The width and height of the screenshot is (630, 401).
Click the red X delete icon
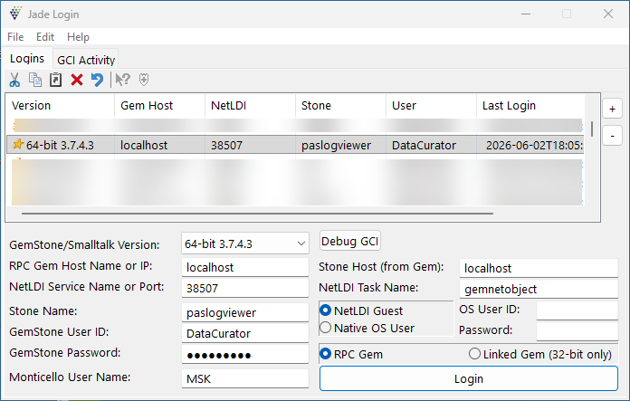point(77,80)
